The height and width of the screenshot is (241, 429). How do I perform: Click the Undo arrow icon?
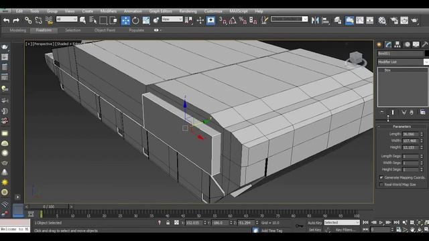[x=6, y=20]
